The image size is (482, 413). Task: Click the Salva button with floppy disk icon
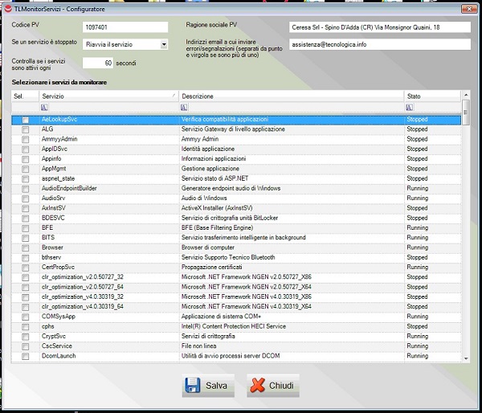pos(208,386)
